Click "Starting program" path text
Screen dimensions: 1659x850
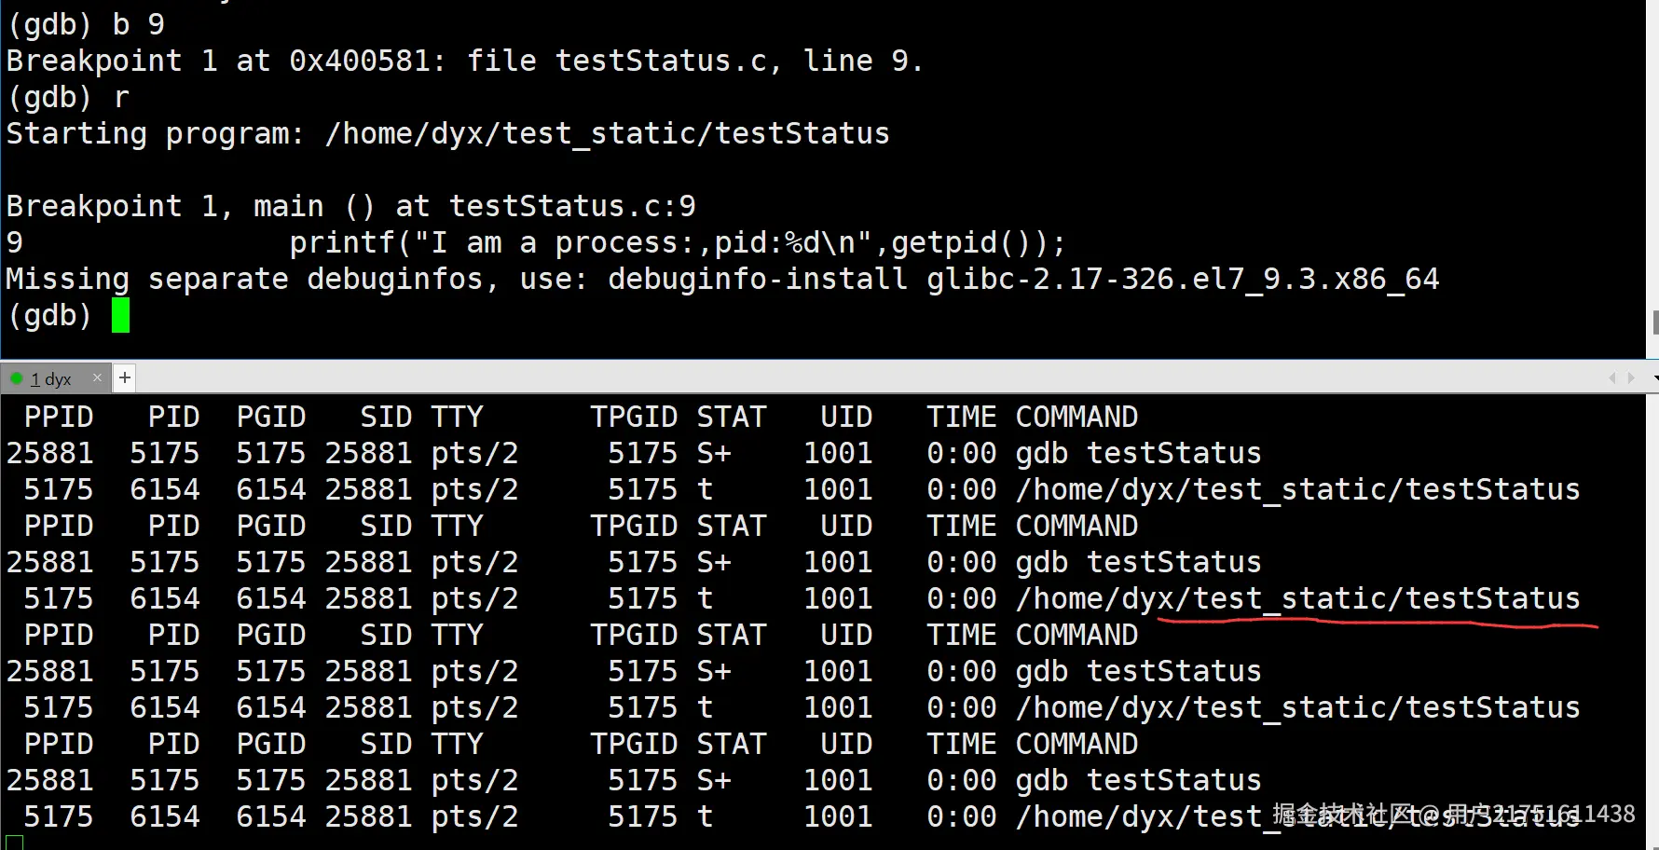(x=607, y=133)
